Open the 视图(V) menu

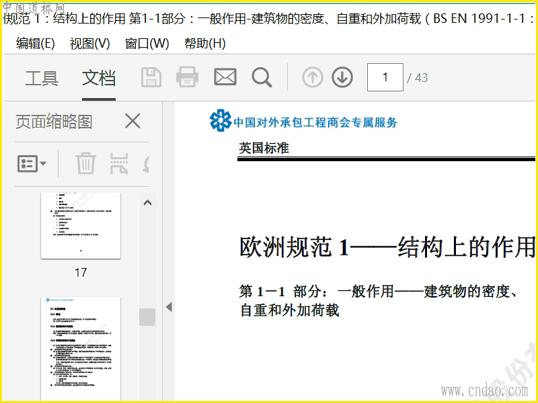click(89, 44)
